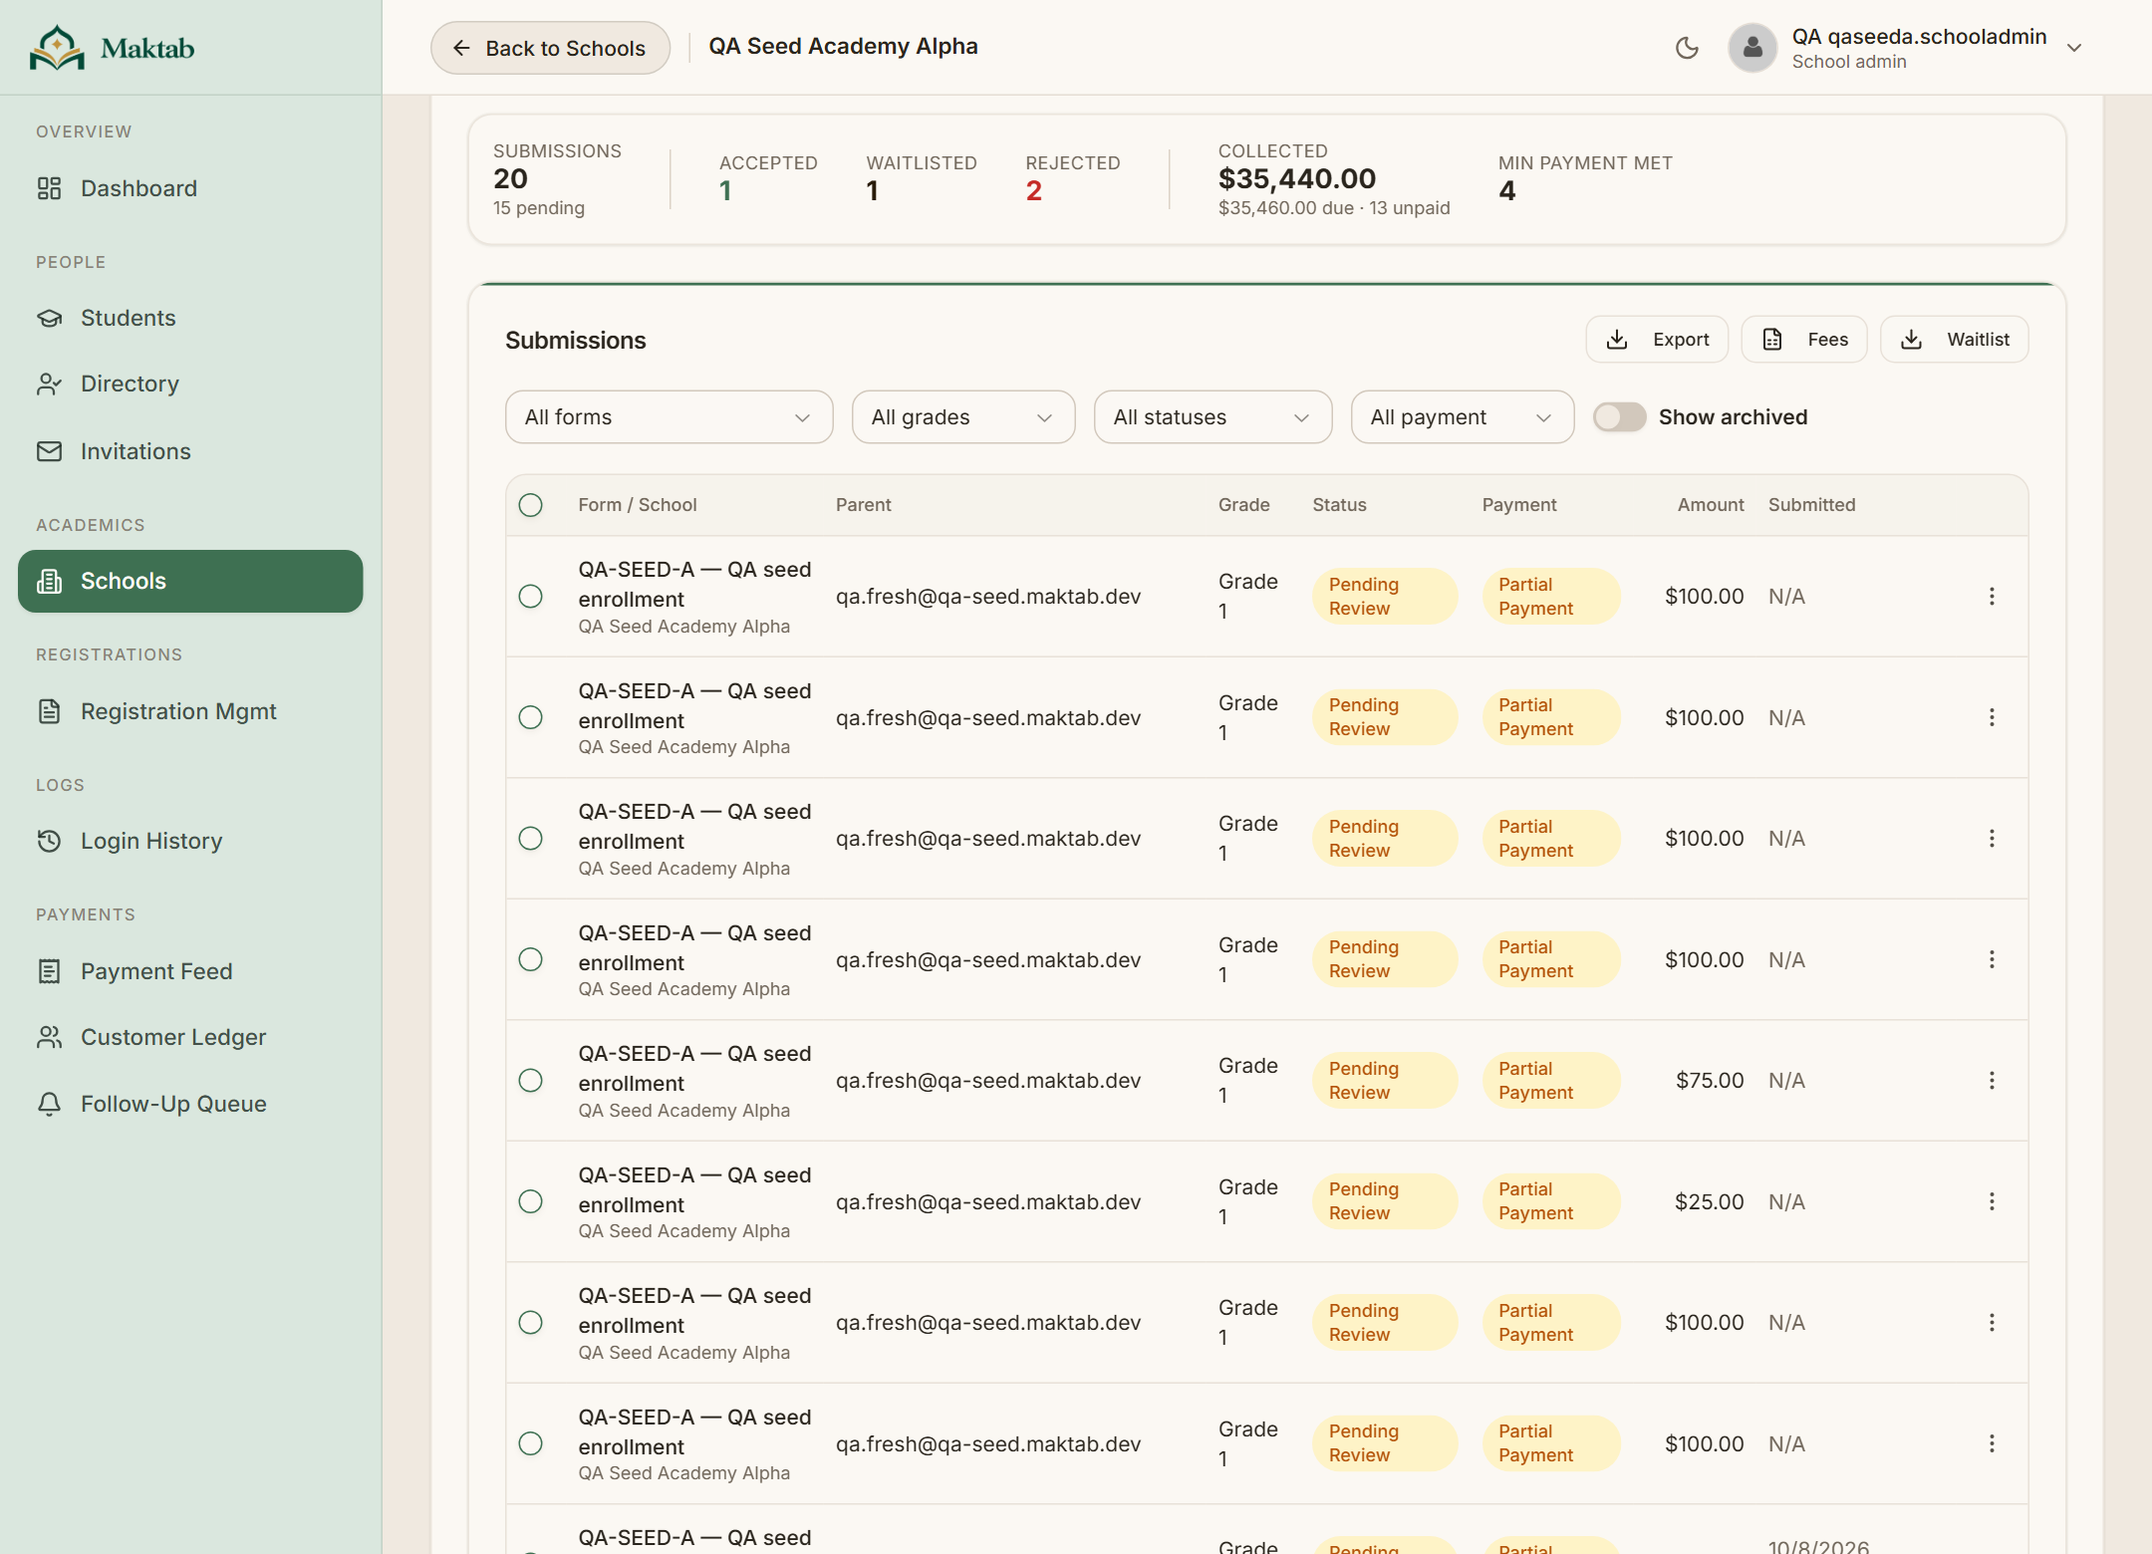Viewport: 2152px width, 1554px height.
Task: Click the user avatar icon
Action: click(1752, 48)
